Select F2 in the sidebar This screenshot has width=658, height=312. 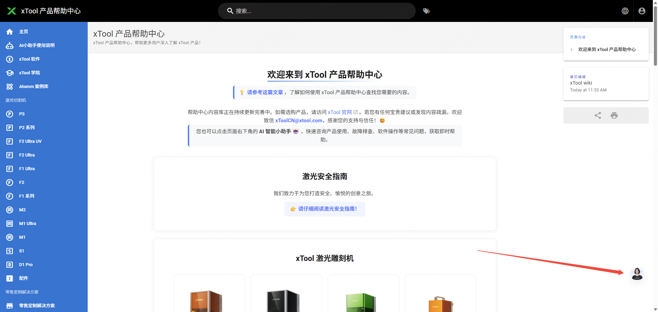[44, 183]
